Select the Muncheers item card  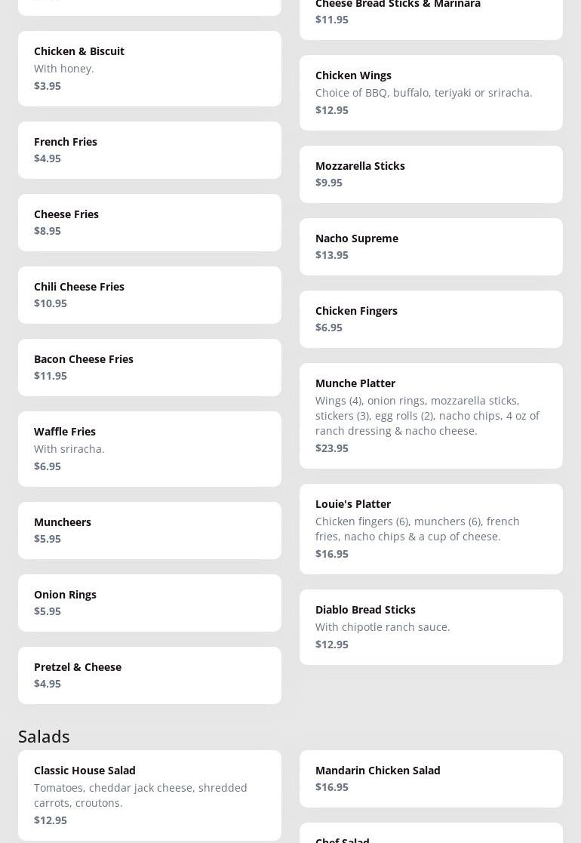(x=149, y=531)
